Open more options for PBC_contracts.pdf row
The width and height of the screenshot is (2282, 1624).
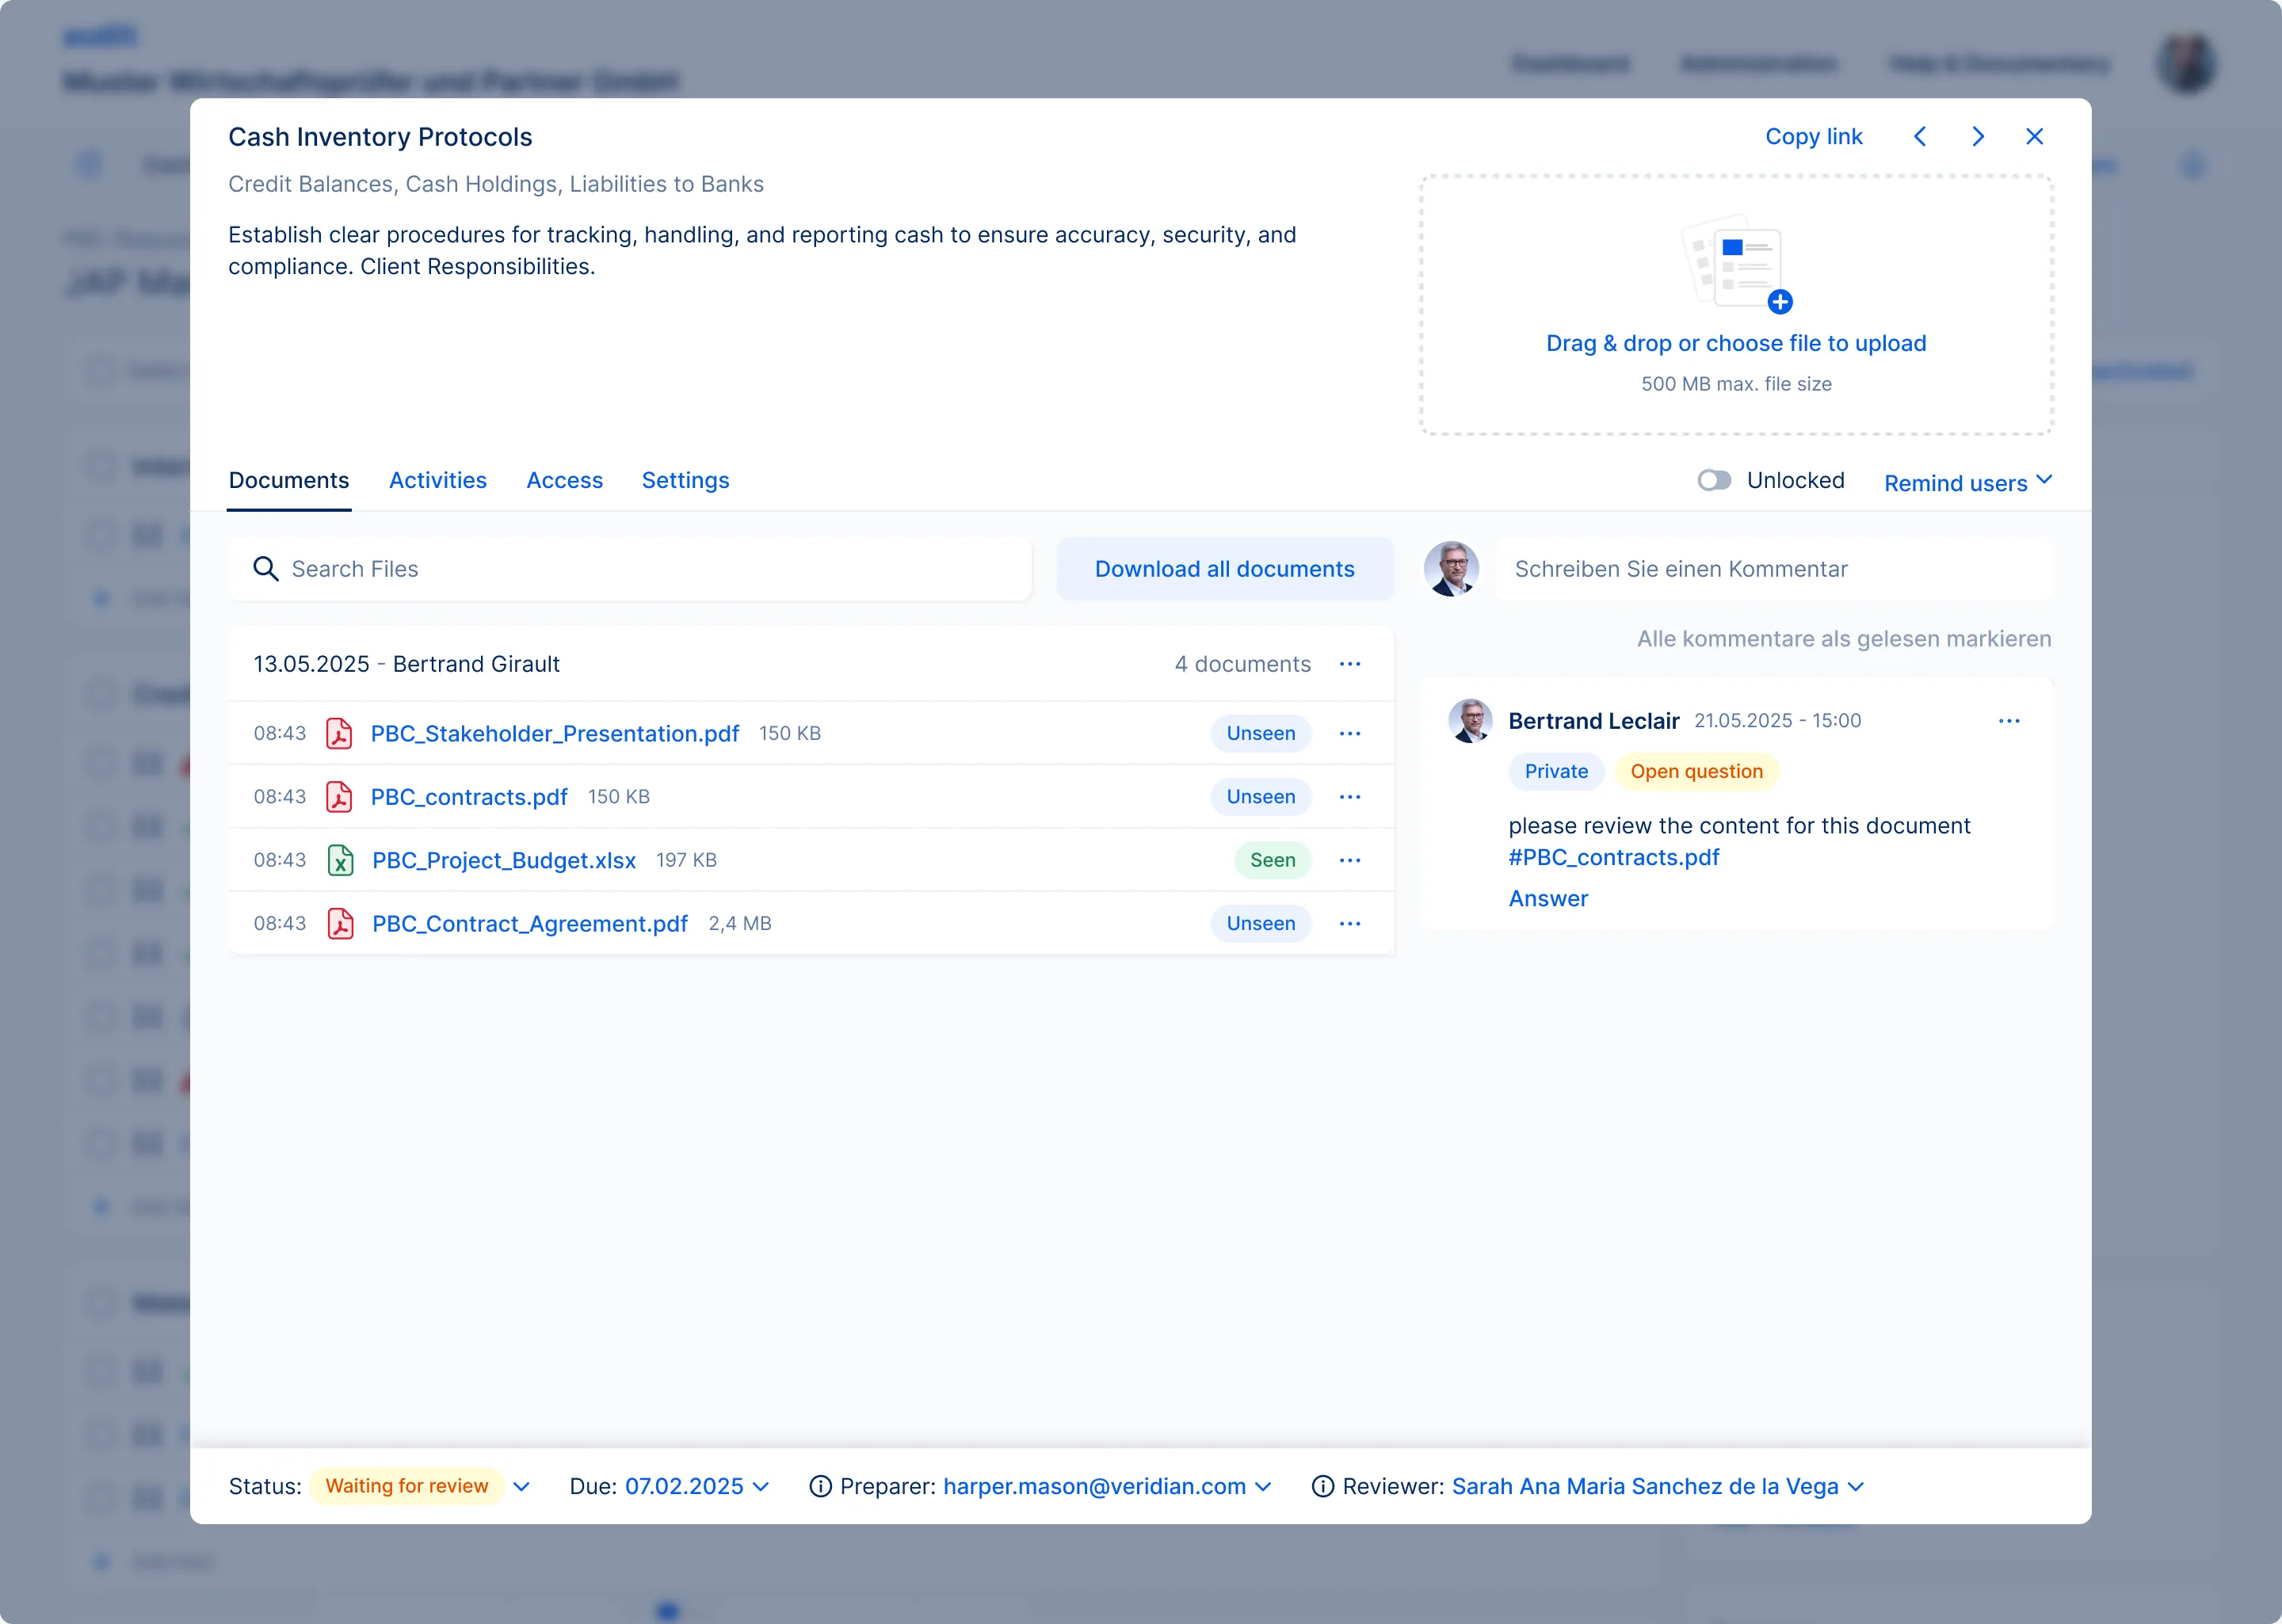(1350, 797)
